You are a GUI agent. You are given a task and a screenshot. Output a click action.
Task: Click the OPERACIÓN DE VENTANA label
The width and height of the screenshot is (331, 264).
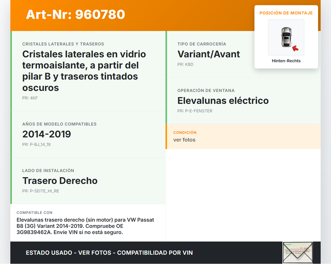(206, 90)
